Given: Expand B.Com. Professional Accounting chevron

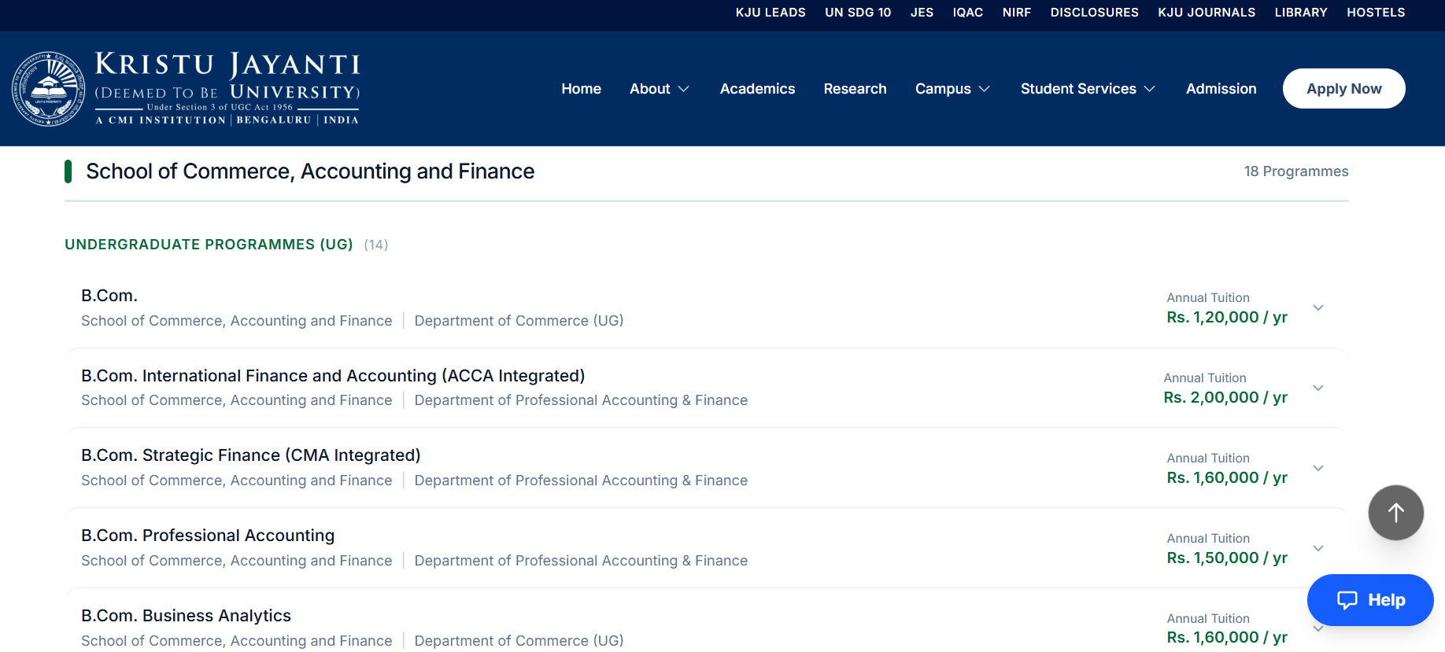Looking at the screenshot, I should pyautogui.click(x=1318, y=548).
